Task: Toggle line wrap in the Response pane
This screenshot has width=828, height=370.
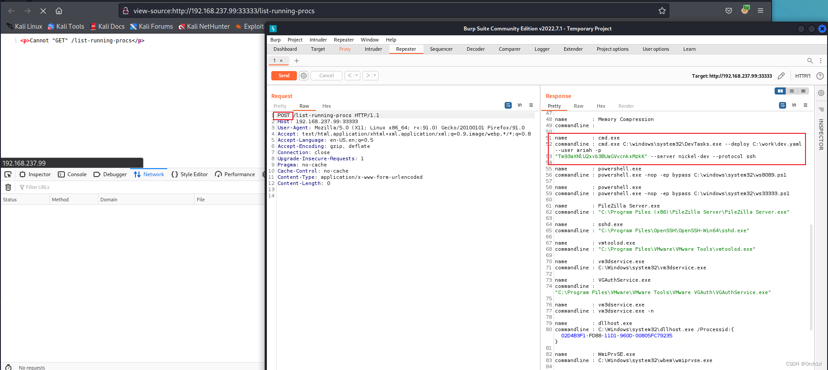Action: (x=783, y=105)
